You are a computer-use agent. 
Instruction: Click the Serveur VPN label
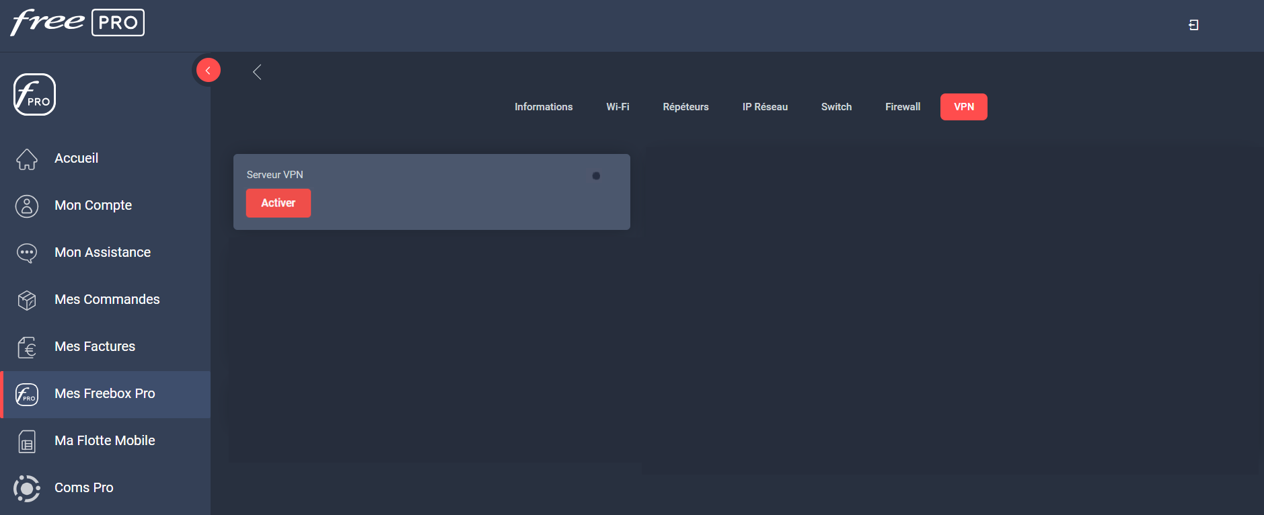click(x=275, y=175)
